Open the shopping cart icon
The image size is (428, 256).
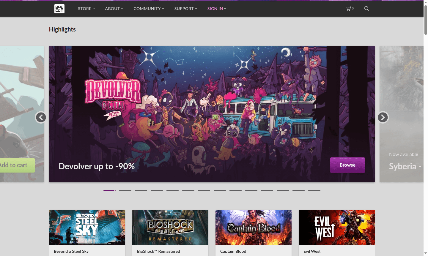pos(349,9)
